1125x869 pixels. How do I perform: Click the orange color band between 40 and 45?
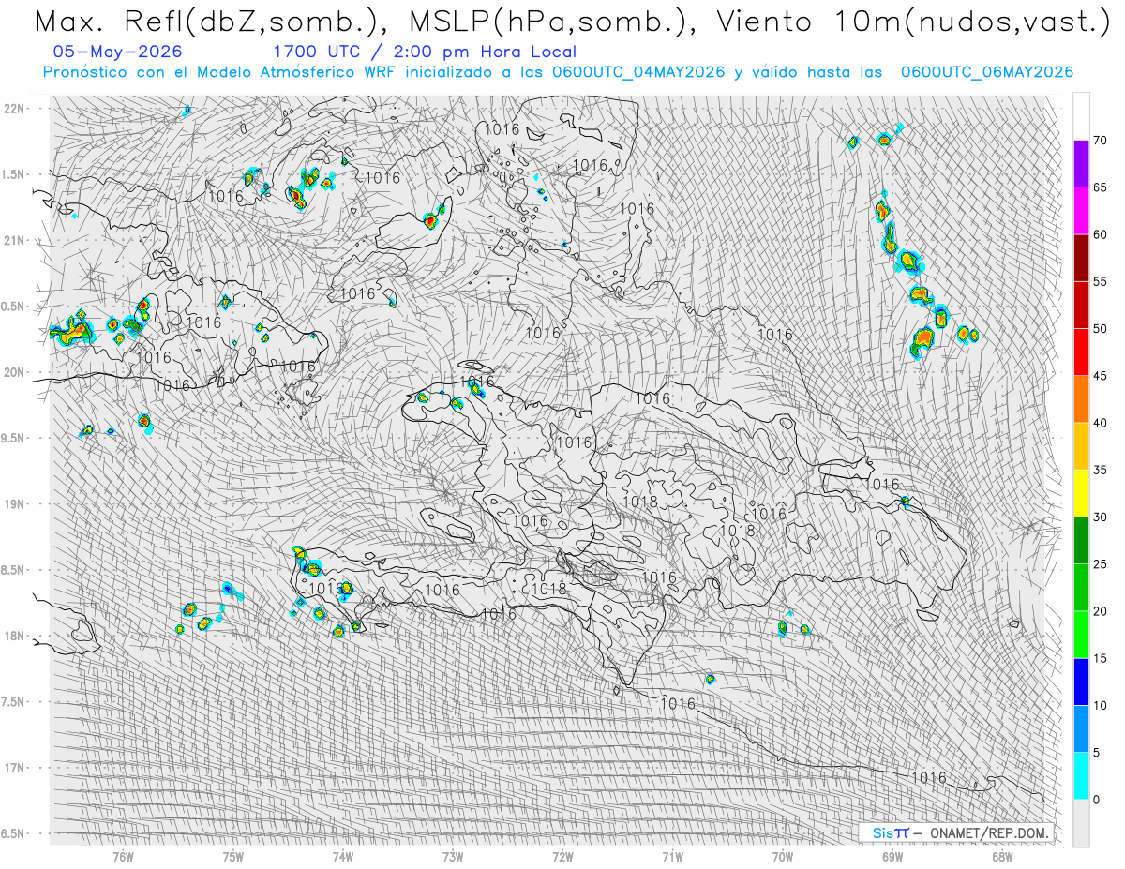pos(1081,399)
